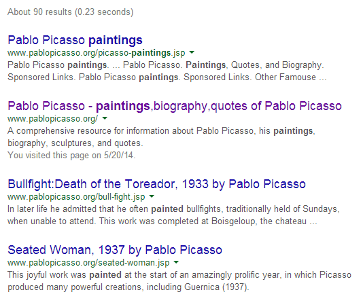Image resolution: width=363 pixels, height=307 pixels.
Task: Expand dropdown arrow beside seated-woman.jsp URL
Action: click(x=176, y=262)
